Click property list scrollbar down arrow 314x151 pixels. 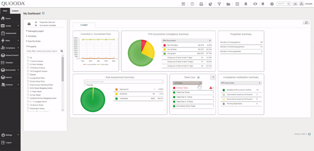tap(63, 110)
